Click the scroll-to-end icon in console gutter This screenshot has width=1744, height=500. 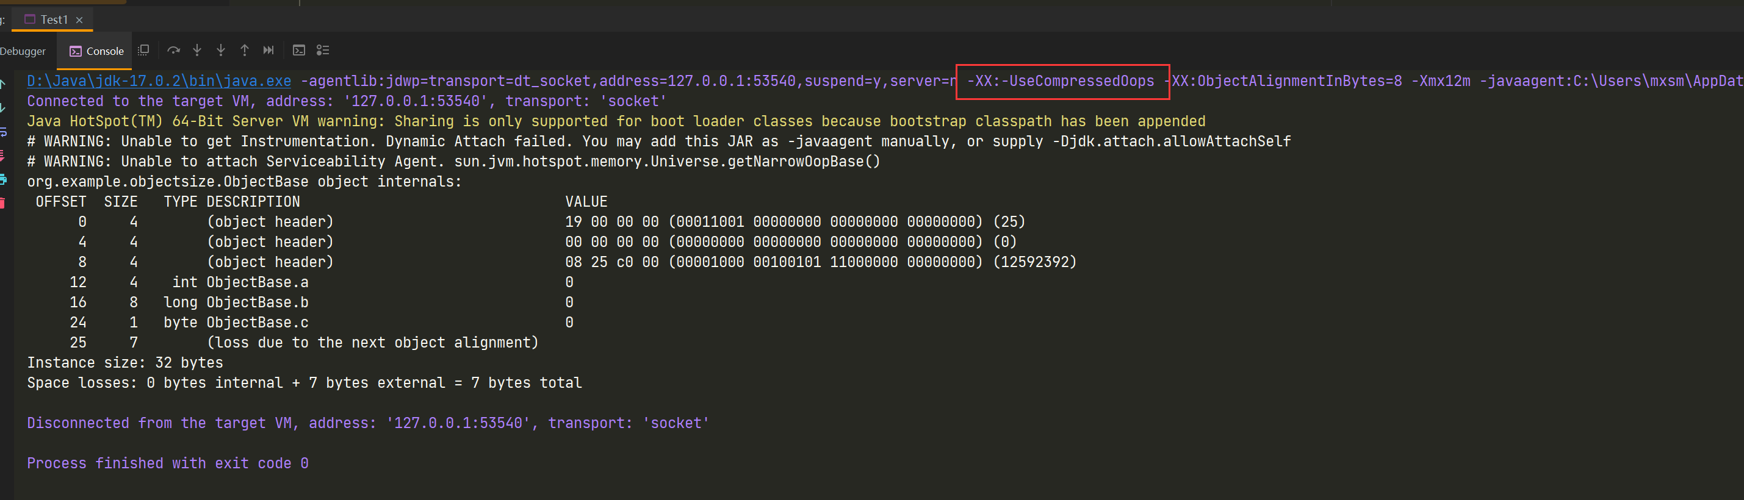click(x=2, y=155)
